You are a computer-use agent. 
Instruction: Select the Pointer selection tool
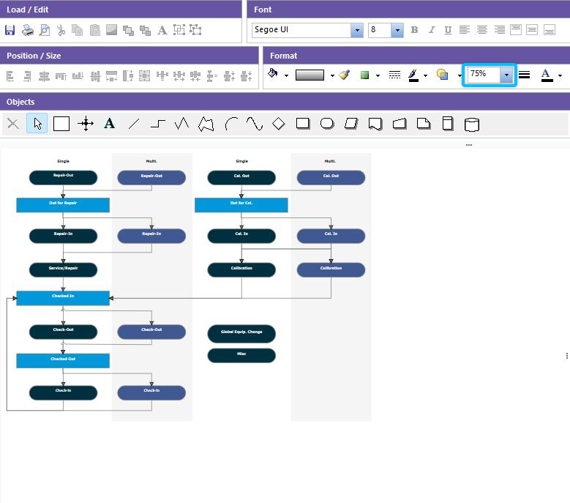click(37, 124)
